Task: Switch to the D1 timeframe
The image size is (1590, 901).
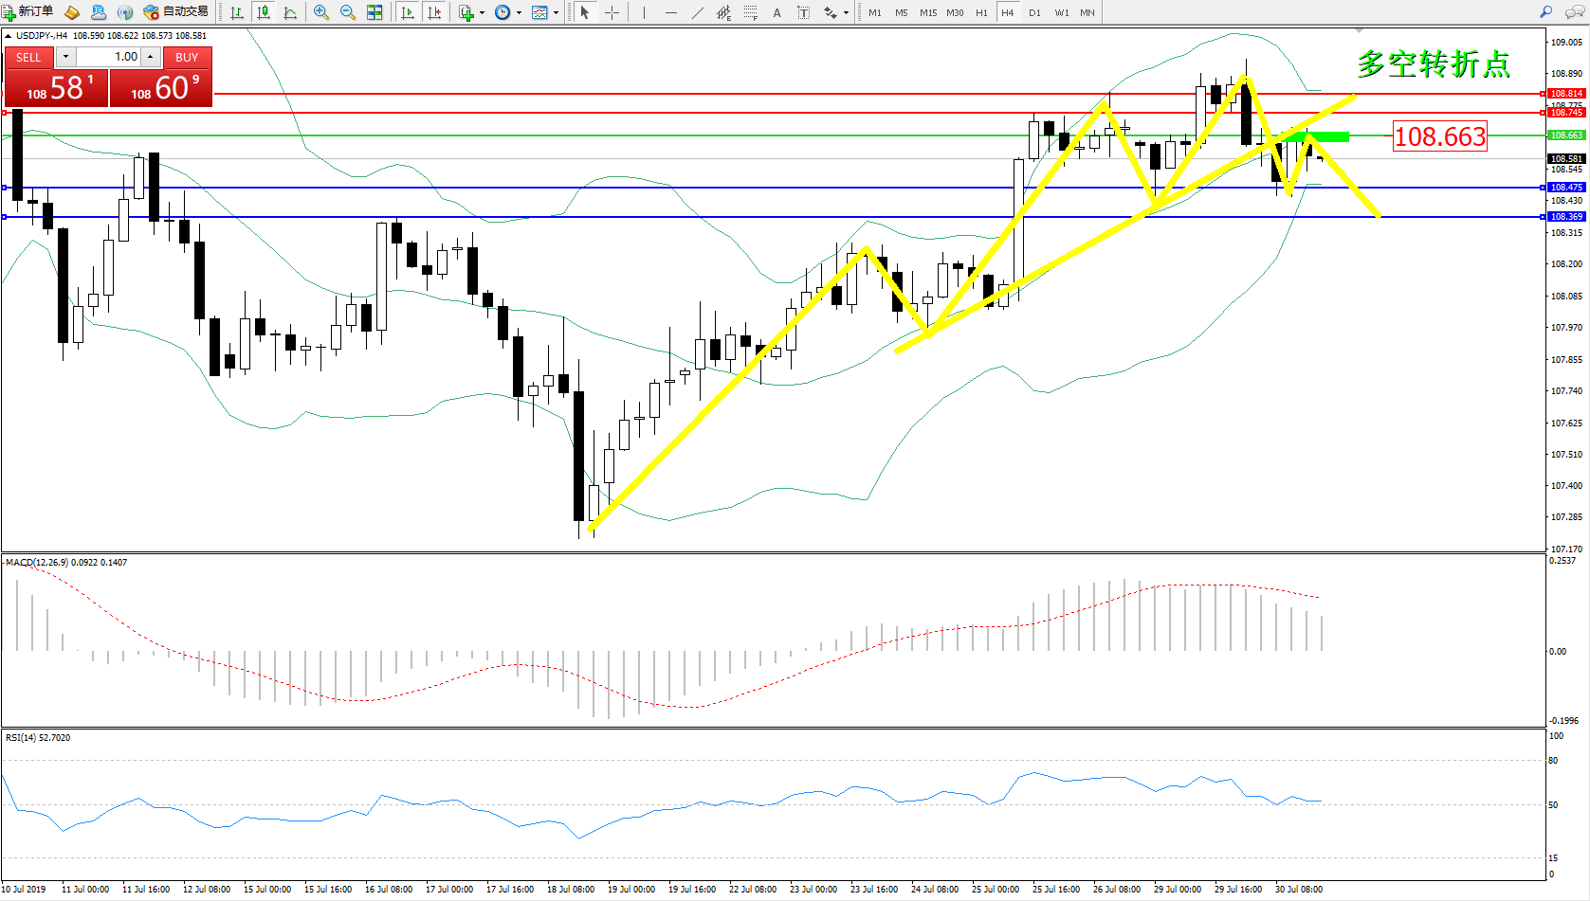Action: [1034, 12]
